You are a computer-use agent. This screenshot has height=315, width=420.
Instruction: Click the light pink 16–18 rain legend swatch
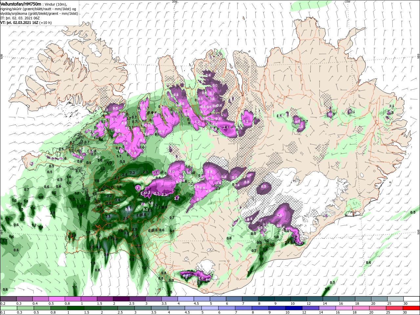[345, 308]
